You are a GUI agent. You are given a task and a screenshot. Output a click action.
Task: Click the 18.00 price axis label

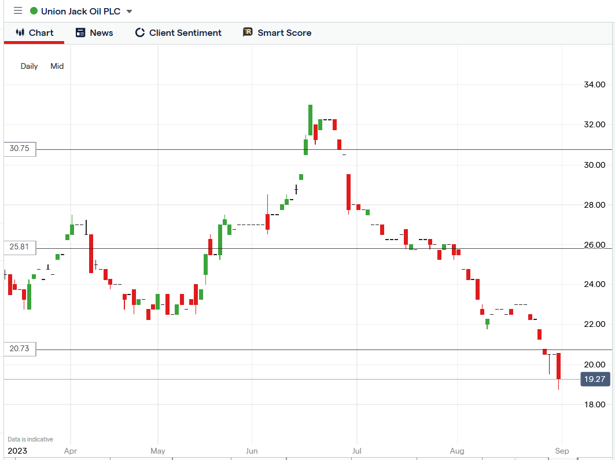click(595, 404)
